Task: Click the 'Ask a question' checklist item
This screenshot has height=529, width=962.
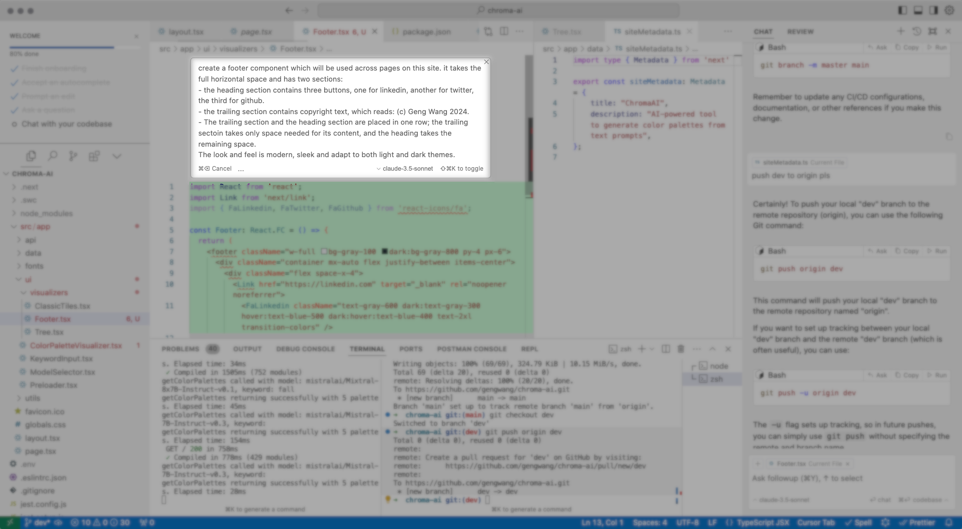Action: click(48, 110)
